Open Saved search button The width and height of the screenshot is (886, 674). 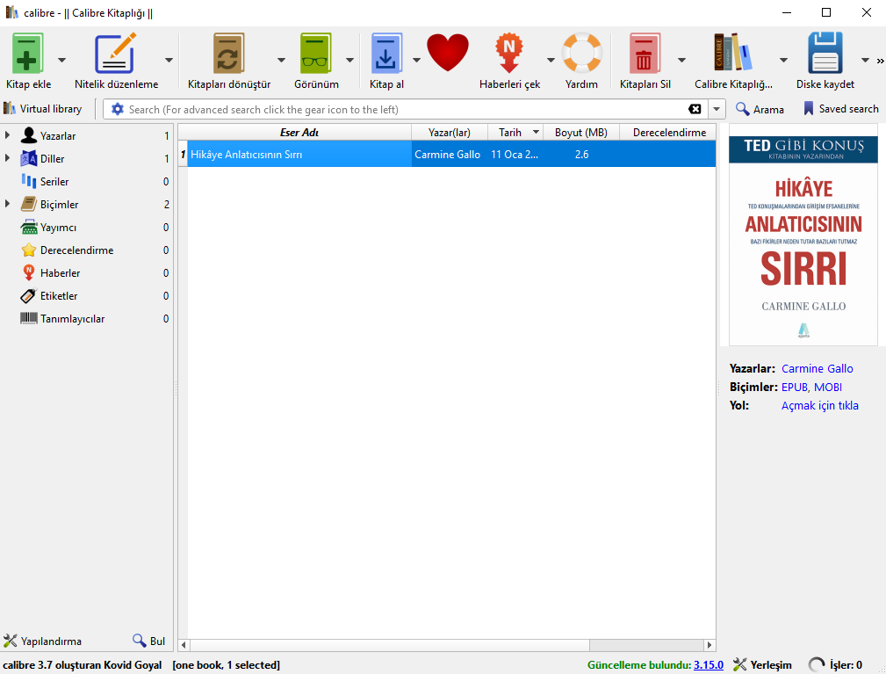click(x=841, y=109)
